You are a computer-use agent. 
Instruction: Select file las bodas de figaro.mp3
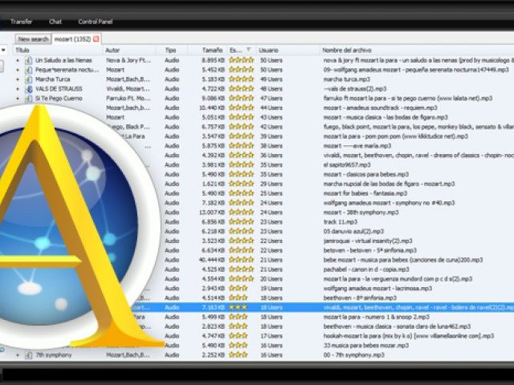click(x=385, y=117)
